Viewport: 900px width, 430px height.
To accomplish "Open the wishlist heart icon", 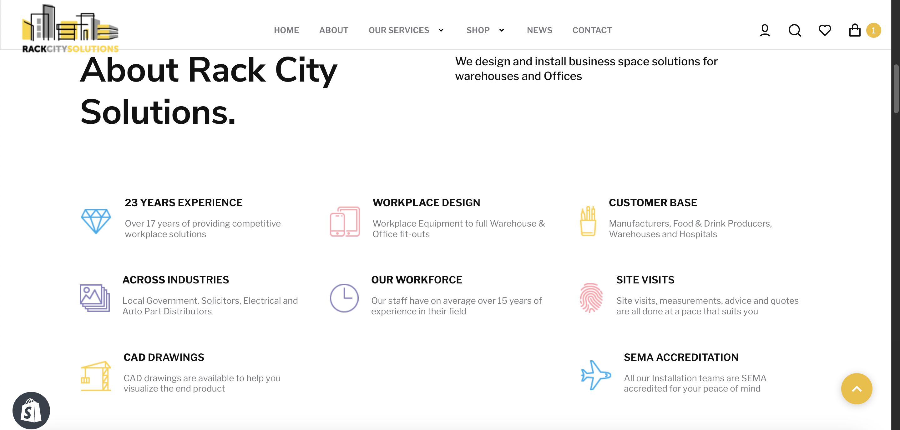I will tap(825, 30).
